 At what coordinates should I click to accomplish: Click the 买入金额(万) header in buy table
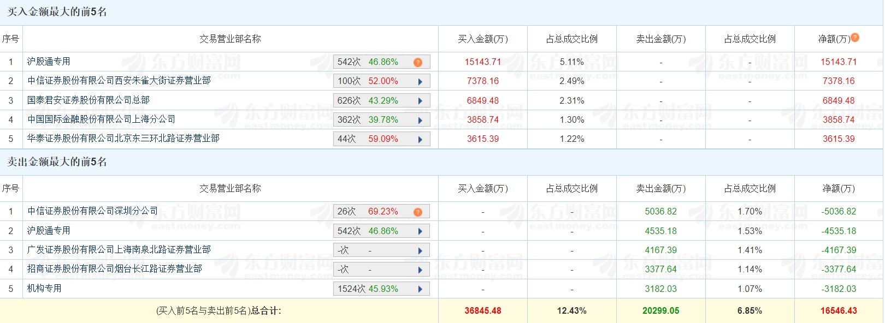click(x=483, y=39)
